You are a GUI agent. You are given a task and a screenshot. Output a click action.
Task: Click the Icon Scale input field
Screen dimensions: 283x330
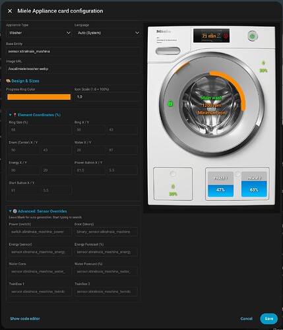pos(108,97)
